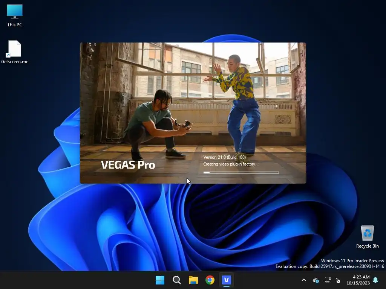Click the muted volume tray icon

[337, 280]
